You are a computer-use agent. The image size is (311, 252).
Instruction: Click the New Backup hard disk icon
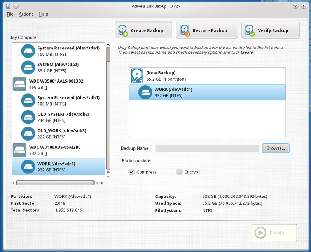click(137, 76)
